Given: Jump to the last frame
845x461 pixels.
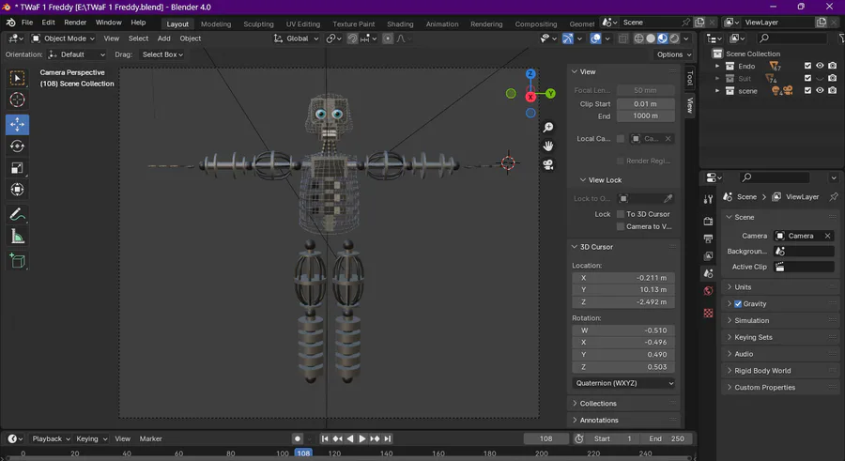Looking at the screenshot, I should [388, 438].
